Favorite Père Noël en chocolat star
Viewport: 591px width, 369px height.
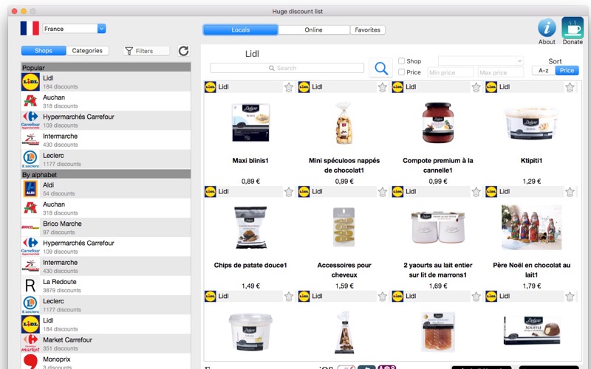coord(570,192)
